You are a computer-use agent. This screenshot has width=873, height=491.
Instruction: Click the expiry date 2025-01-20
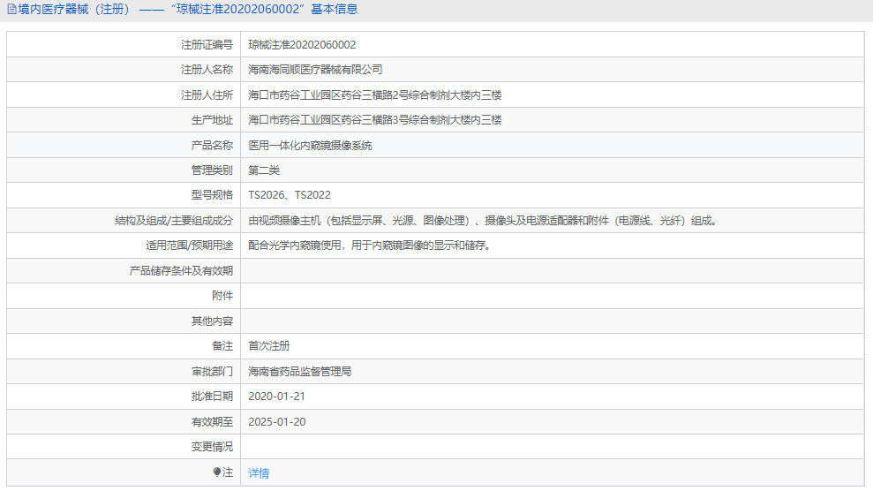click(276, 422)
